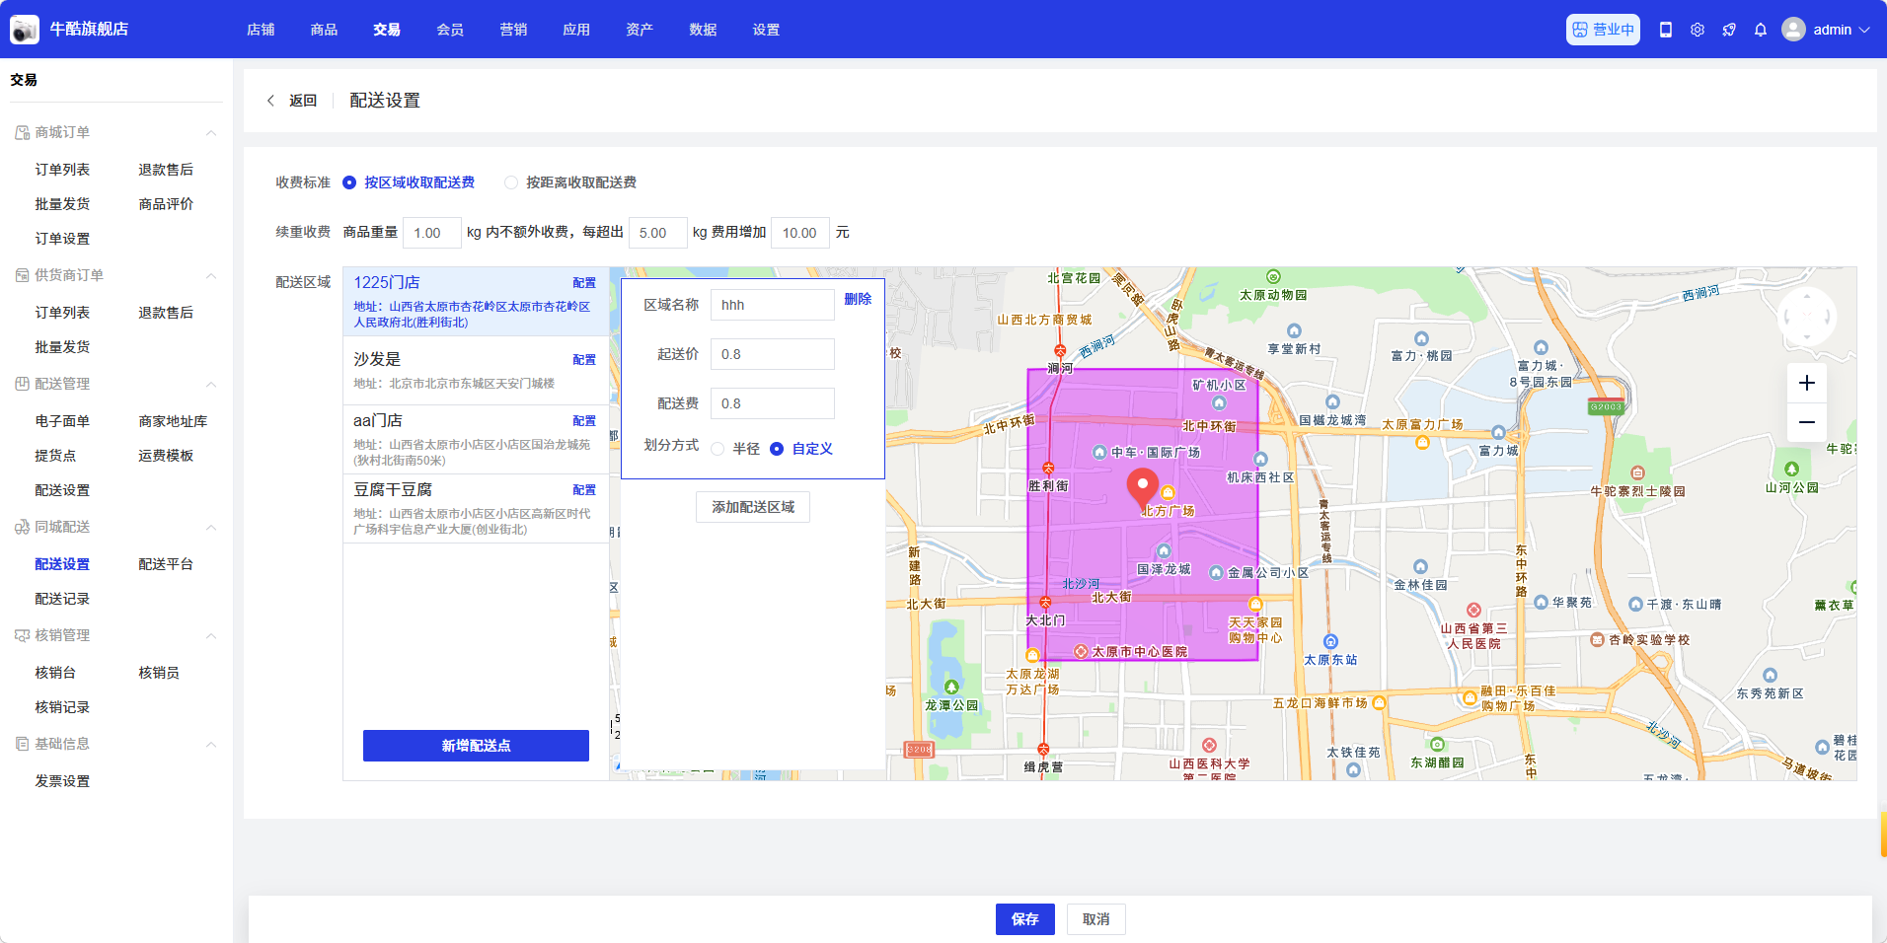1887x943 pixels.
Task: Click the red location marker on map
Action: (1143, 486)
